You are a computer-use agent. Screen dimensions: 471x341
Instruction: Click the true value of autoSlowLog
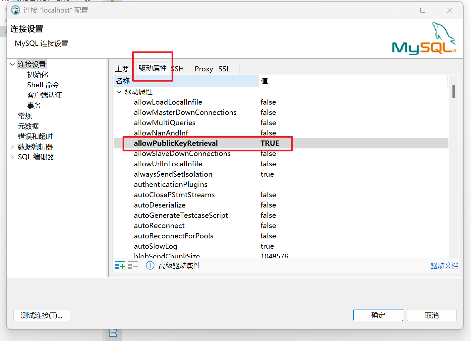pyautogui.click(x=267, y=246)
